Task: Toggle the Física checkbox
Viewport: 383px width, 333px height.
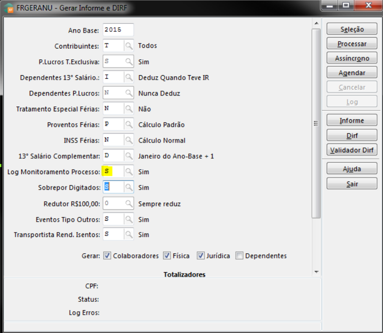Action: 167,256
